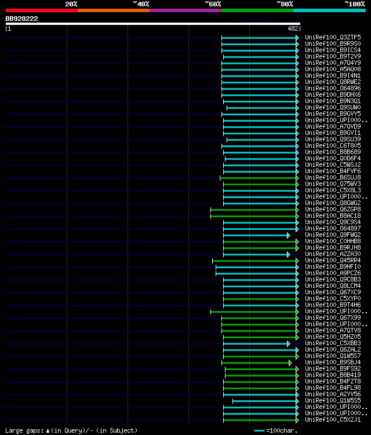This screenshot has width=371, height=435.
Task: Select the UniRef100_B9I4N1 label
Action: pos(333,75)
